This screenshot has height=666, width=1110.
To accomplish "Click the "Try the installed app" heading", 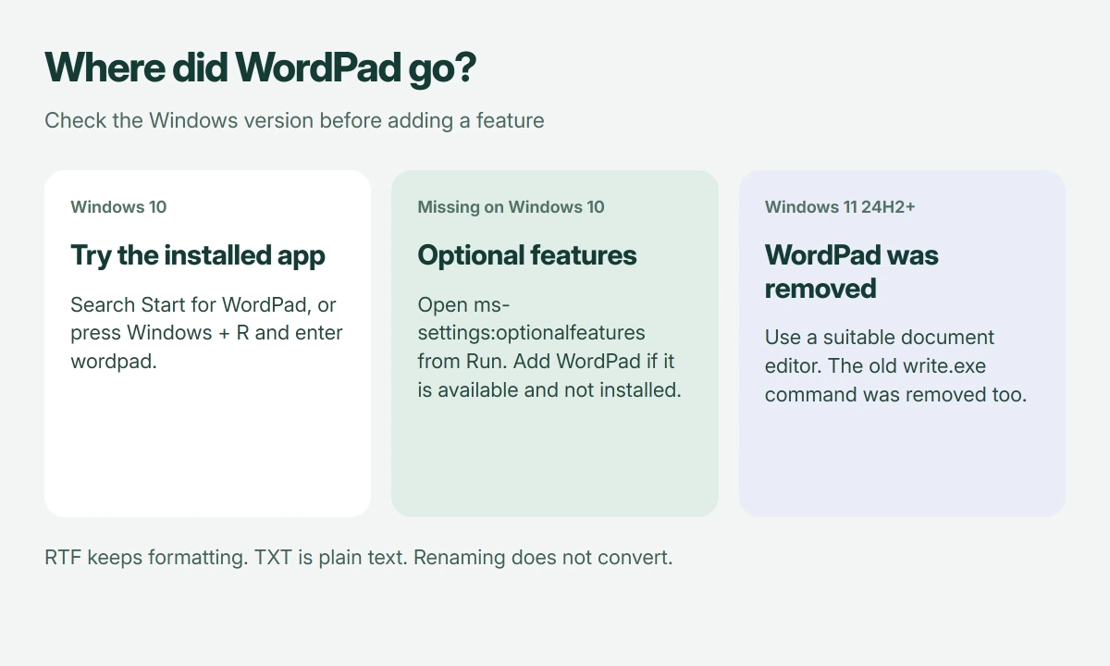I will coord(198,255).
